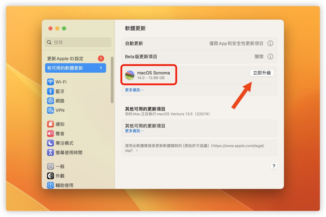Open 螢幕使用時間 sidebar entry
The width and height of the screenshot is (326, 217).
[69, 153]
